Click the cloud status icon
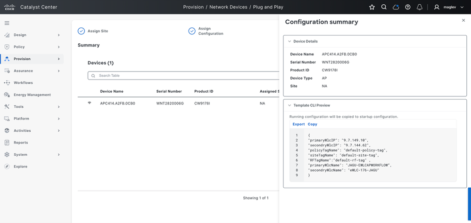Image resolution: width=471 pixels, height=223 pixels. tap(396, 7)
